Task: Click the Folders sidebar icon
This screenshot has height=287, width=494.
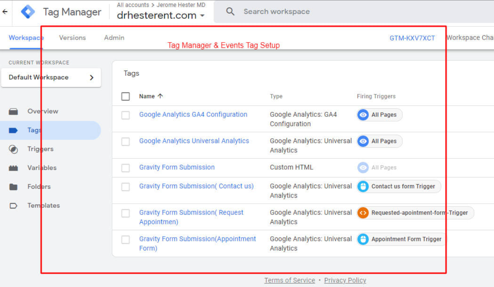Action: tap(13, 187)
